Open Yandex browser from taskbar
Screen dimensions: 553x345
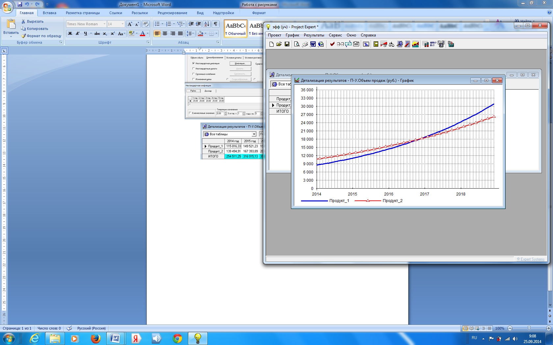136,338
